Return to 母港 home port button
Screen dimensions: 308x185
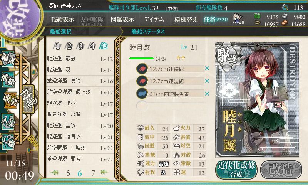(28, 99)
